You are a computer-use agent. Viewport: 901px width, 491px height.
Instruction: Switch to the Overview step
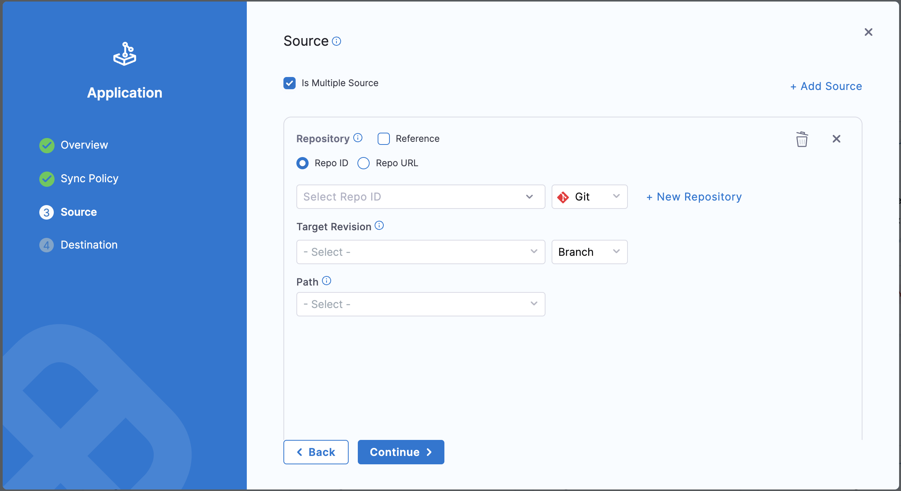pos(84,145)
